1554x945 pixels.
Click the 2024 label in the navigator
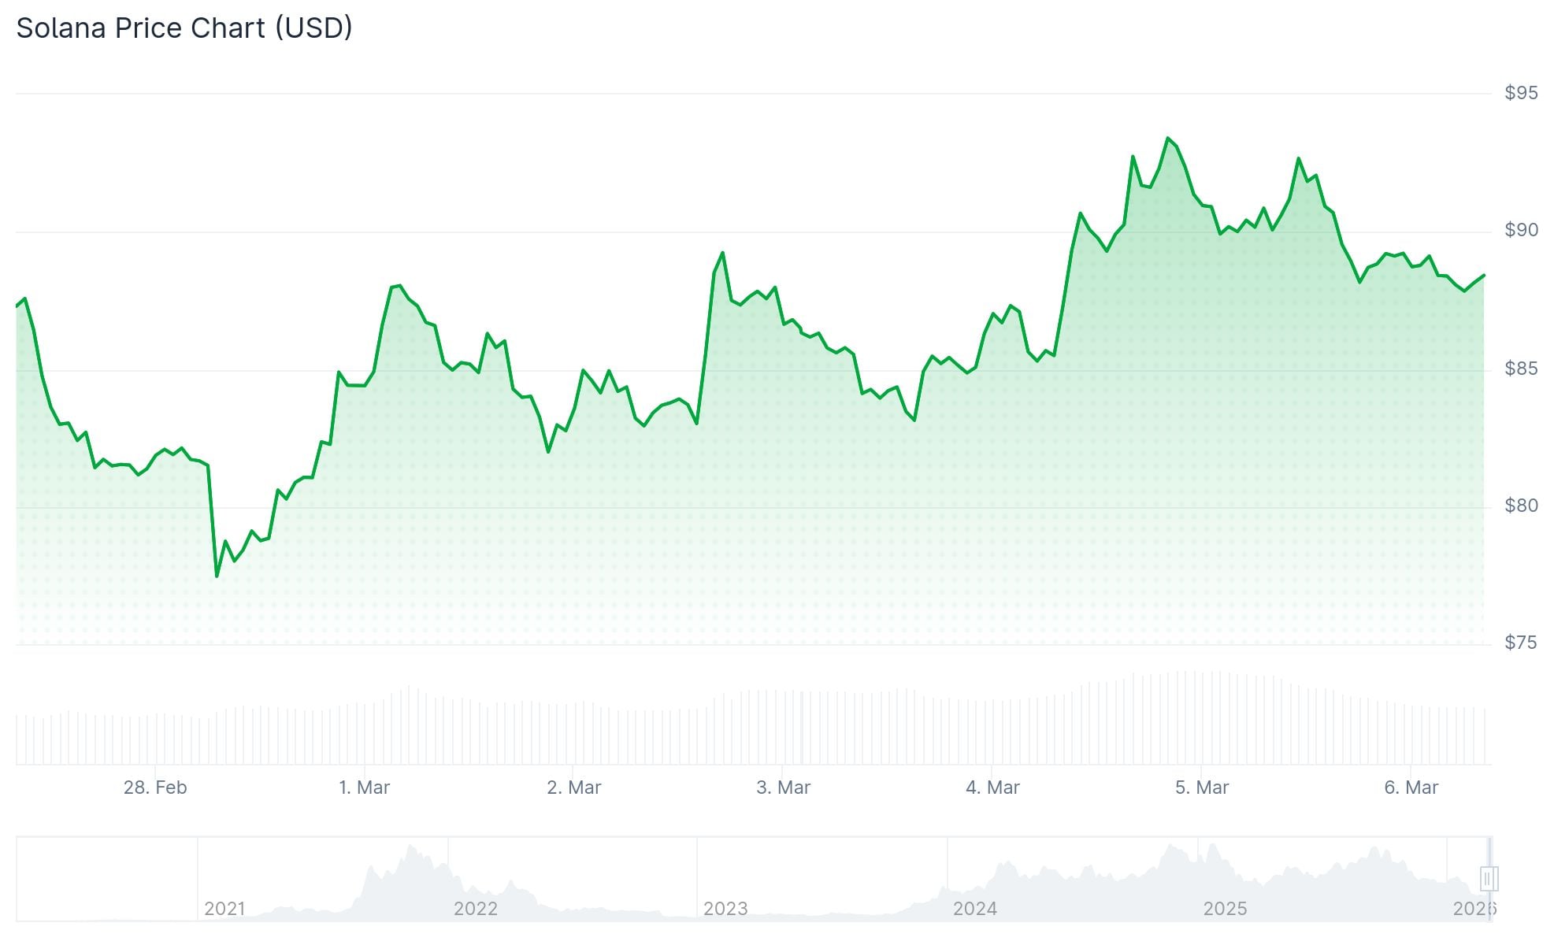pyautogui.click(x=974, y=909)
